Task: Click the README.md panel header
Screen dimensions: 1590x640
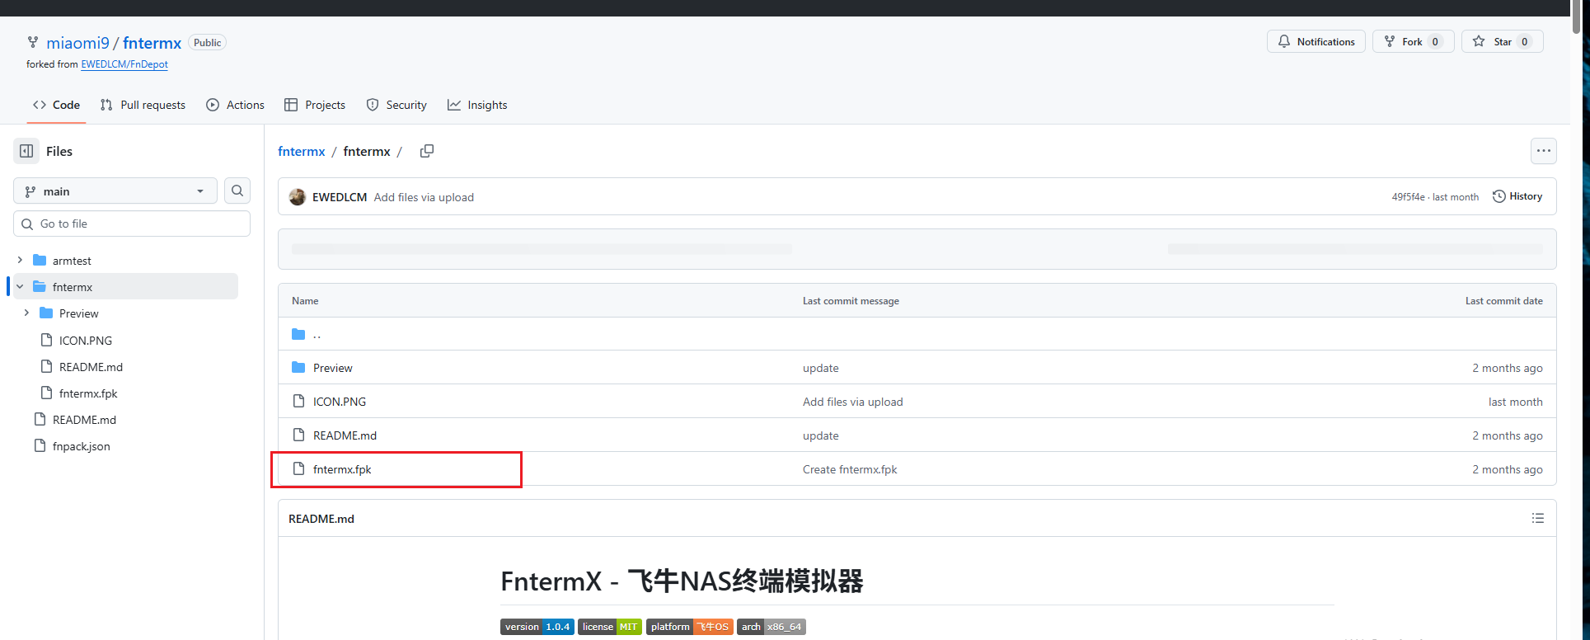Action: (x=321, y=519)
